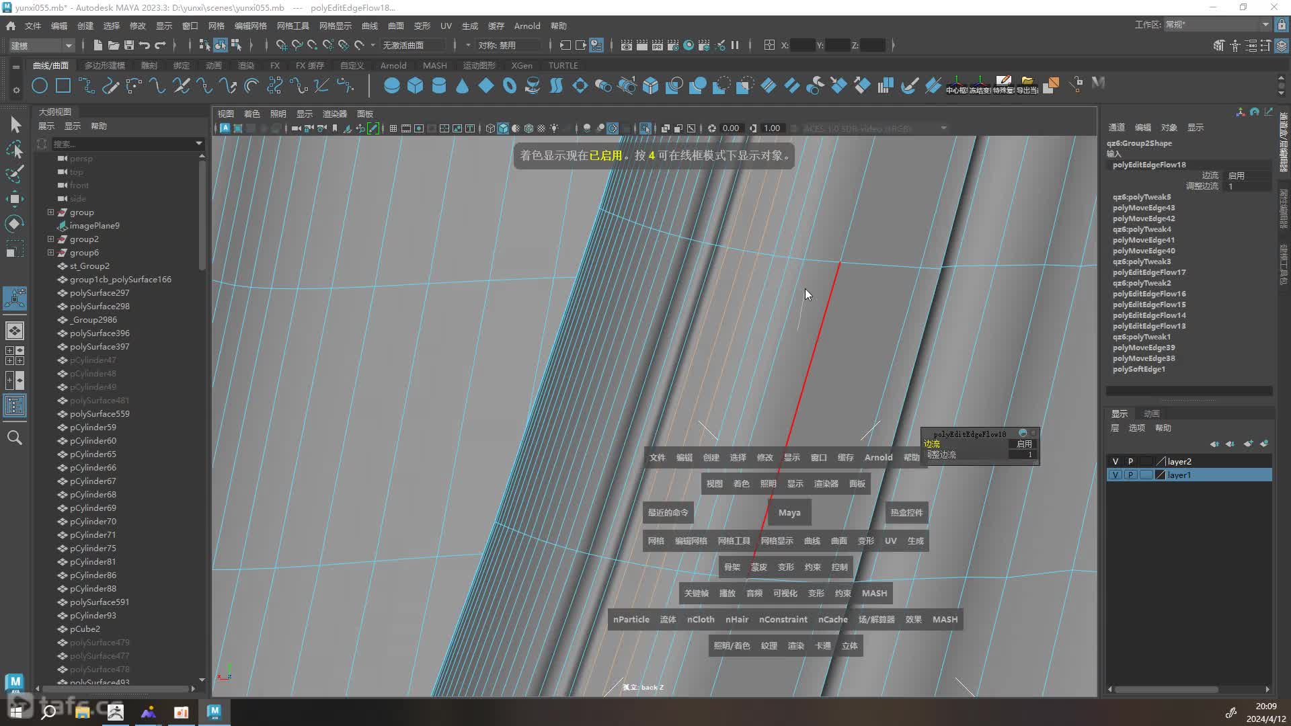1291x726 pixels.
Task: Toggle playback P for layer1
Action: coord(1131,475)
